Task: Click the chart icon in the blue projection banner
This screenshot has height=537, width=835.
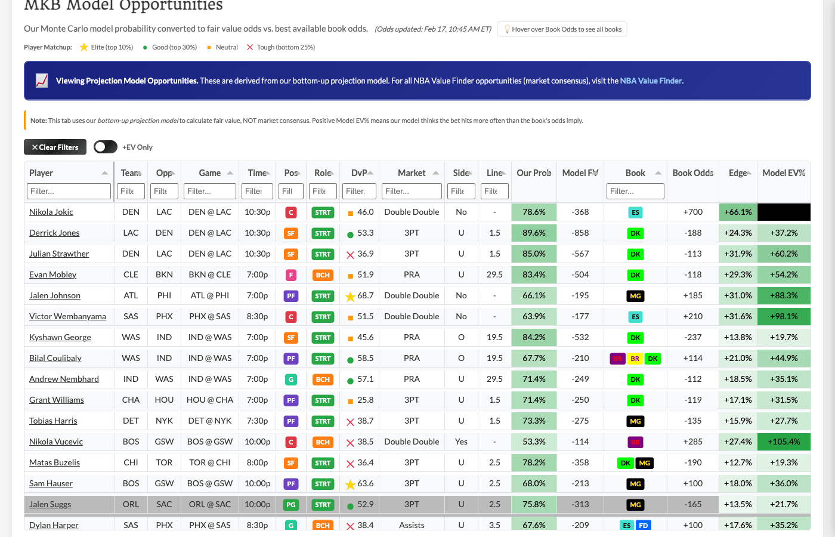Action: coord(41,80)
